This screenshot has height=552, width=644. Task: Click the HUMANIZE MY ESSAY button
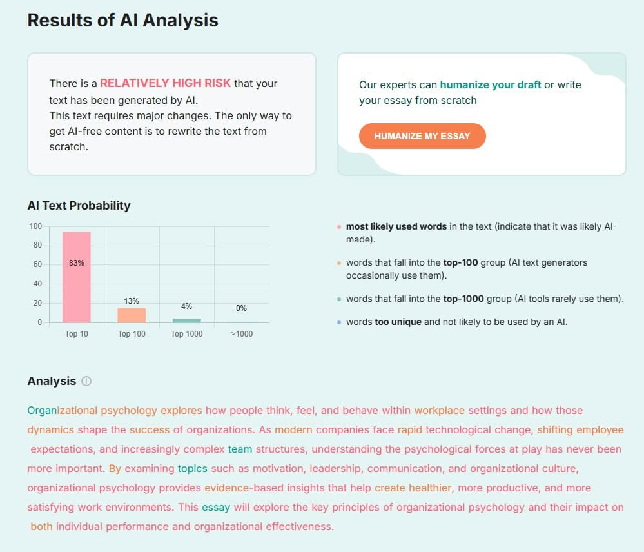point(422,136)
